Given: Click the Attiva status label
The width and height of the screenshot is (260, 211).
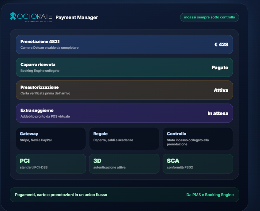Looking at the screenshot, I should [221, 90].
